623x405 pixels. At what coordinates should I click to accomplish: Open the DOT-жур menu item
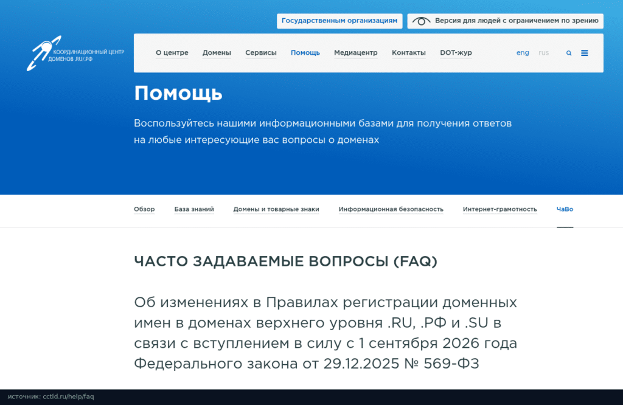point(456,53)
